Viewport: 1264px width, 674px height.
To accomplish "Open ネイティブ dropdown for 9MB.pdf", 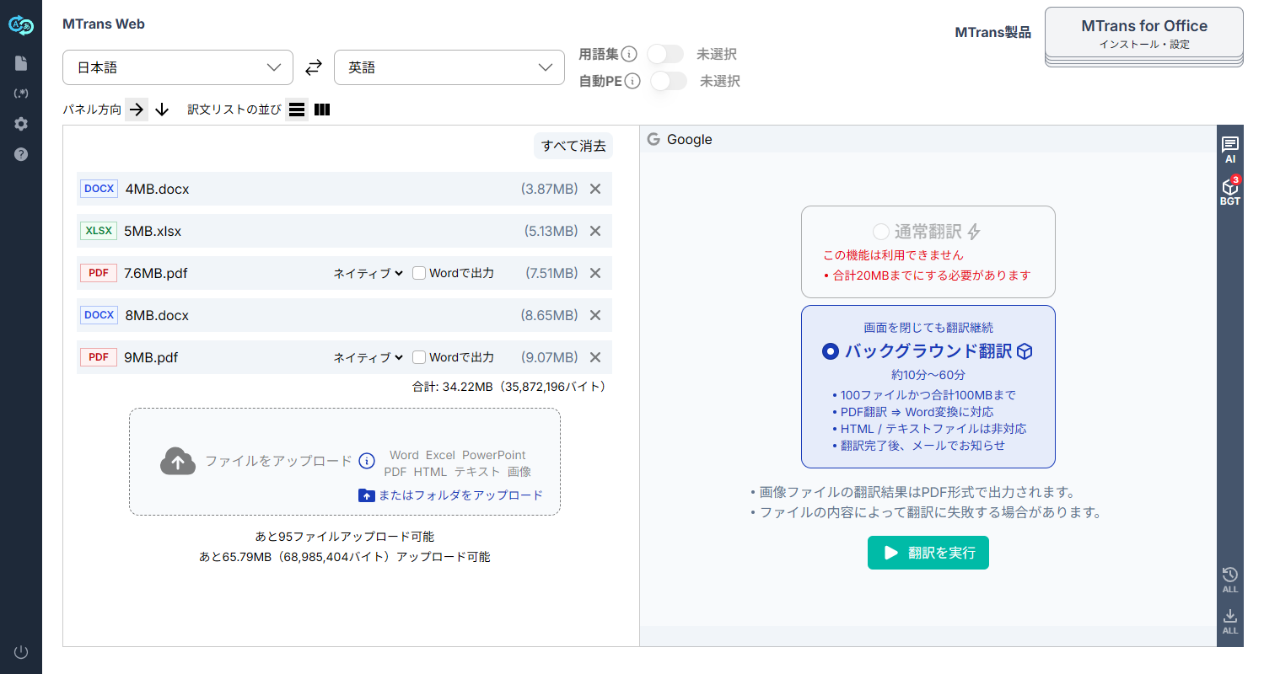I will click(368, 357).
